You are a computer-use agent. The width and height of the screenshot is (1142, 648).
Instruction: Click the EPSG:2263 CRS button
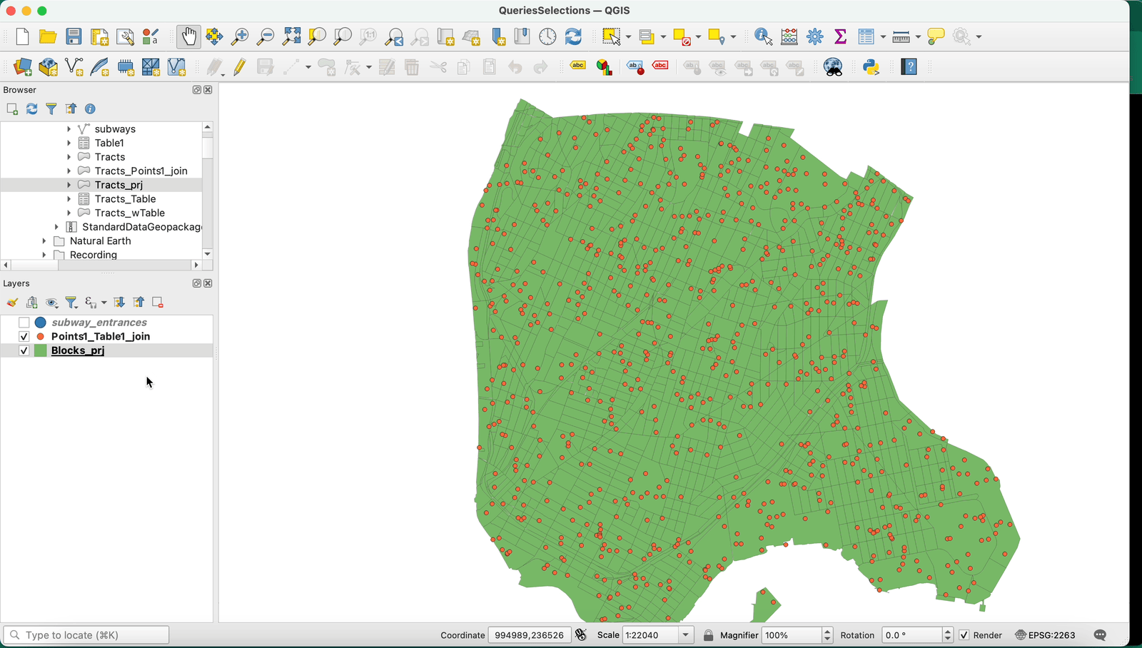[1045, 635]
